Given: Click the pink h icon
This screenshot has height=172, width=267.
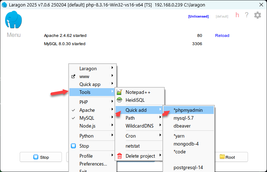Looking at the screenshot, I should [237, 15].
